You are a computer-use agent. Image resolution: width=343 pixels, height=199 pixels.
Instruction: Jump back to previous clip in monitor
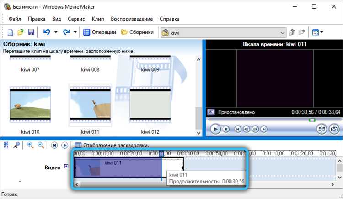[238, 129]
